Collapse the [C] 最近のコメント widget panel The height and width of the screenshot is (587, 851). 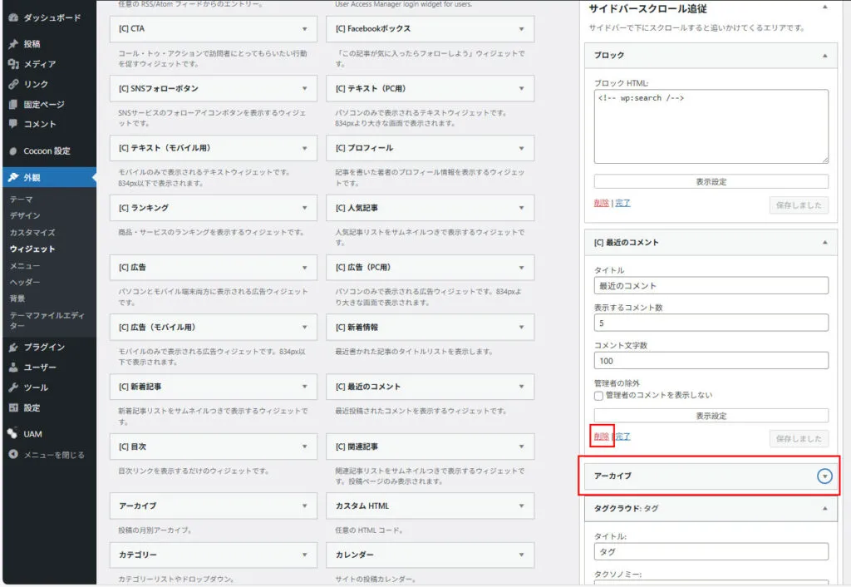coord(824,243)
